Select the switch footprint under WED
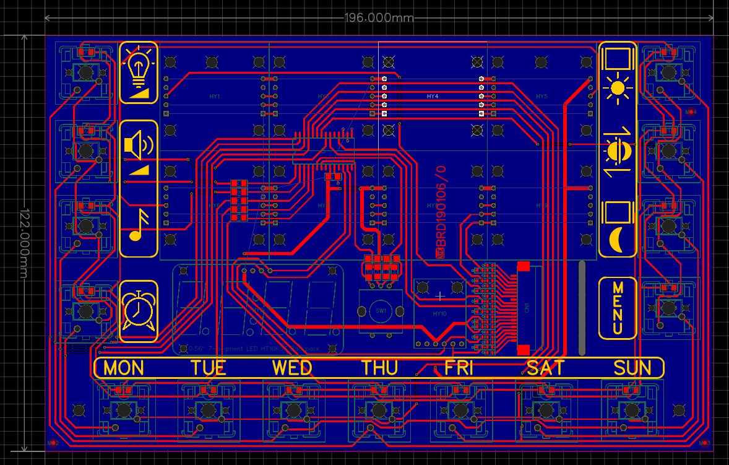The height and width of the screenshot is (465, 729). point(293,411)
